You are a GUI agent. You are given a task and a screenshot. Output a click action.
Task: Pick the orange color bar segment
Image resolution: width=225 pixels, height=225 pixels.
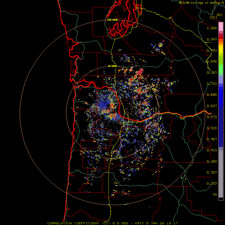221,43
